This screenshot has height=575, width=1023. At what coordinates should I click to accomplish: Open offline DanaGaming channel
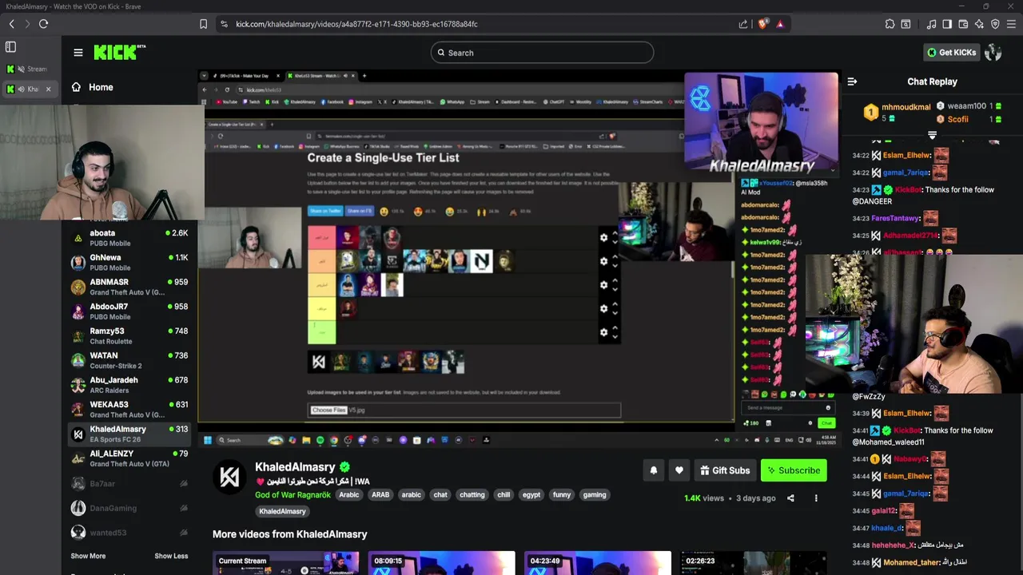point(129,508)
